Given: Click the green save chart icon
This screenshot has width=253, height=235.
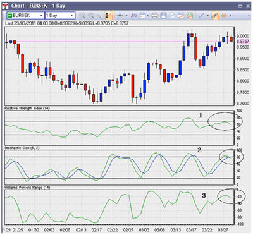Looking at the screenshot, I should tap(190, 16).
